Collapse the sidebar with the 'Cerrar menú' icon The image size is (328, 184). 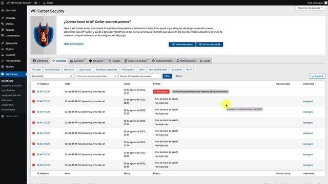(3, 116)
